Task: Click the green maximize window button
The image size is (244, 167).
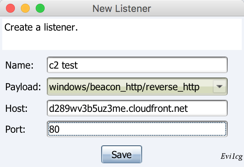Action: (x=40, y=8)
